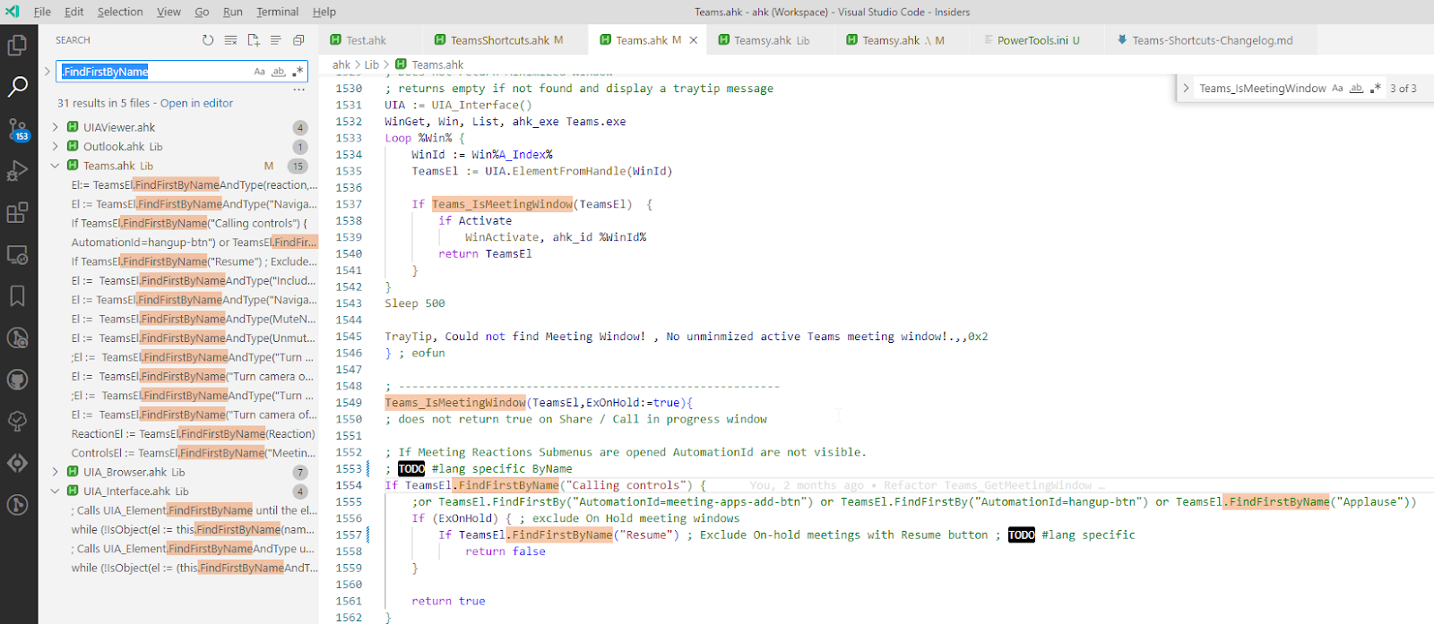Expand Replace in editor find widget
The height and width of the screenshot is (624, 1434).
(x=1186, y=88)
